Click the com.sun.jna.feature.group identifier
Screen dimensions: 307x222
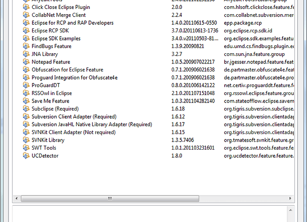254,54
